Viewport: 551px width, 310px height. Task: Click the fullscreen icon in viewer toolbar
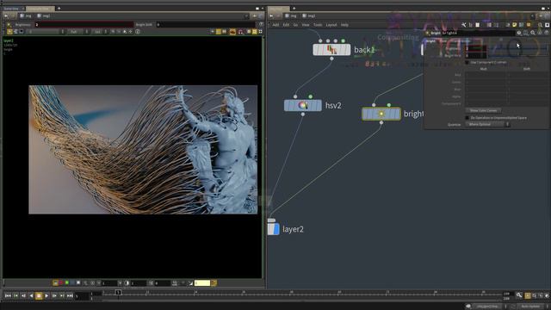[260, 32]
